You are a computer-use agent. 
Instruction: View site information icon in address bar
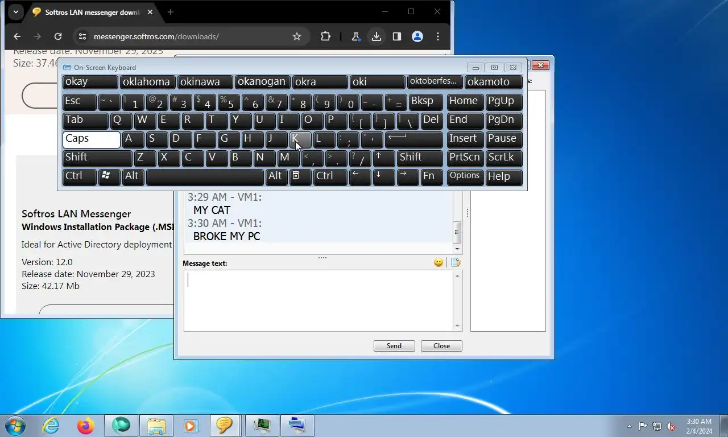tap(82, 36)
